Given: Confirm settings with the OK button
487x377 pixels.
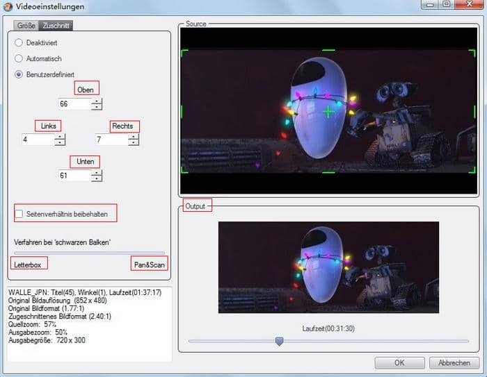Looking at the screenshot, I should tap(399, 362).
